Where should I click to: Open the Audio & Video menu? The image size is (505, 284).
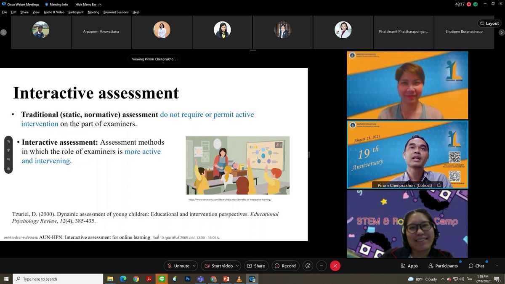click(54, 12)
